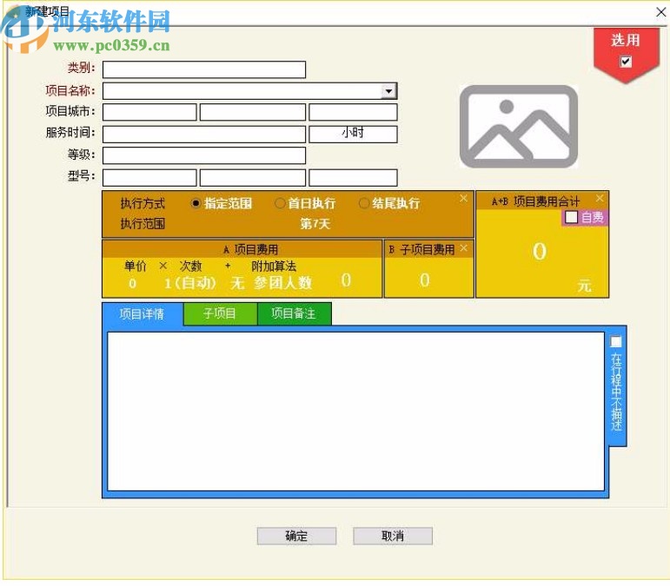
Task: Click the 小时 duration field
Action: [x=353, y=134]
